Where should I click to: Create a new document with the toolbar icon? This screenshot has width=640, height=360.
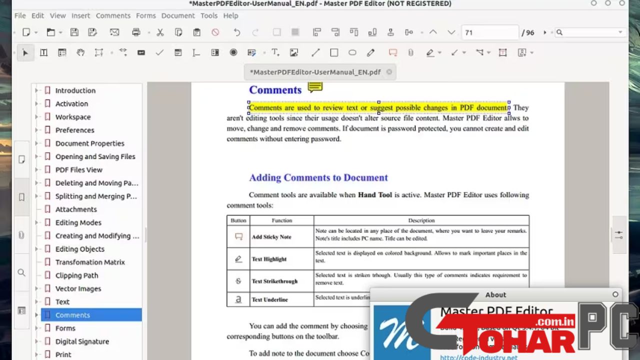pyautogui.click(x=26, y=32)
